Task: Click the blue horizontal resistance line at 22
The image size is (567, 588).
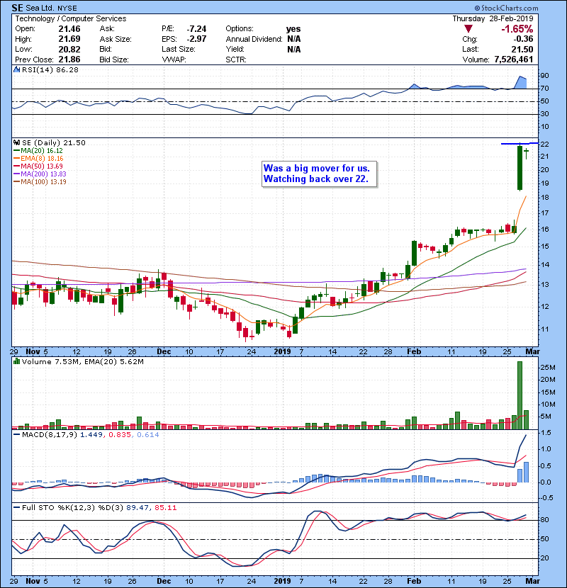Action: (520, 143)
